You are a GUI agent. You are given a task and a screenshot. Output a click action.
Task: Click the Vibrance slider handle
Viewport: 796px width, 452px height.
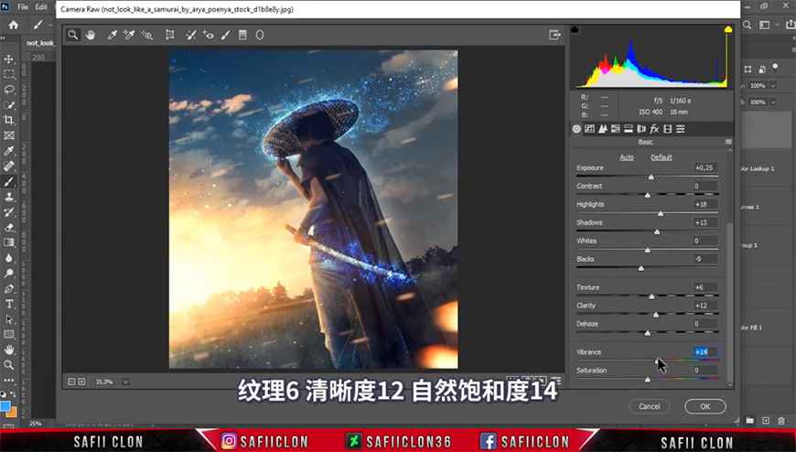pos(658,361)
